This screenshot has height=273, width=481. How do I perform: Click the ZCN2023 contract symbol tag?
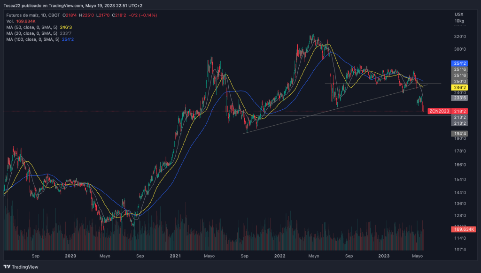(439, 111)
